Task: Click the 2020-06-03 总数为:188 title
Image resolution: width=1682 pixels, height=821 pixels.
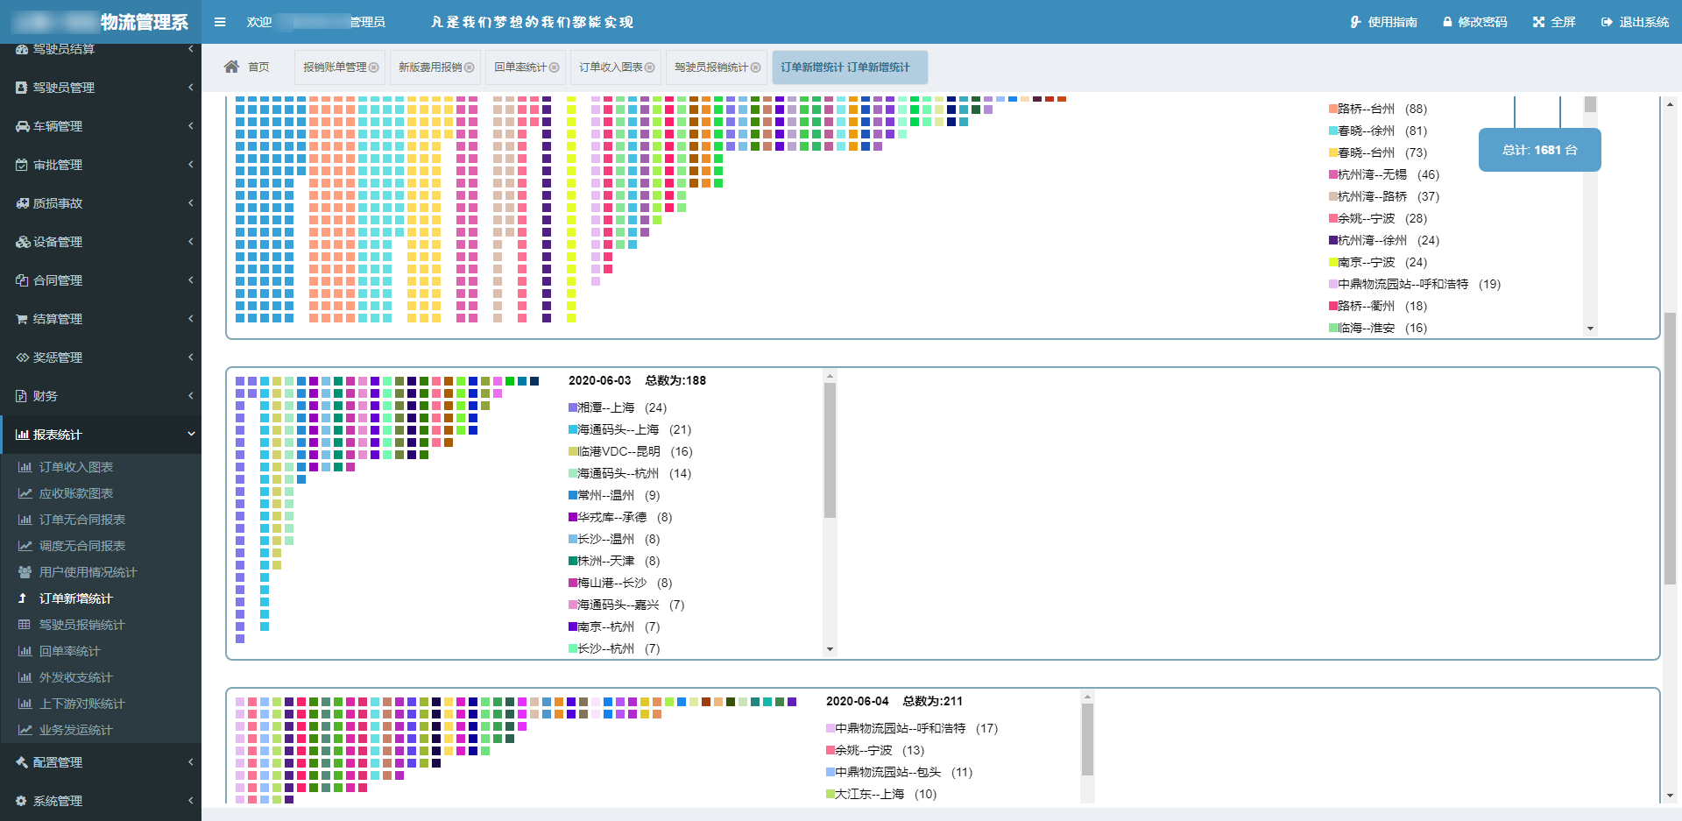Action: pos(637,380)
